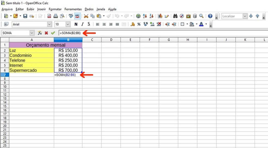Open the Function Wizard icon
The image size is (268, 148).
click(40, 33)
